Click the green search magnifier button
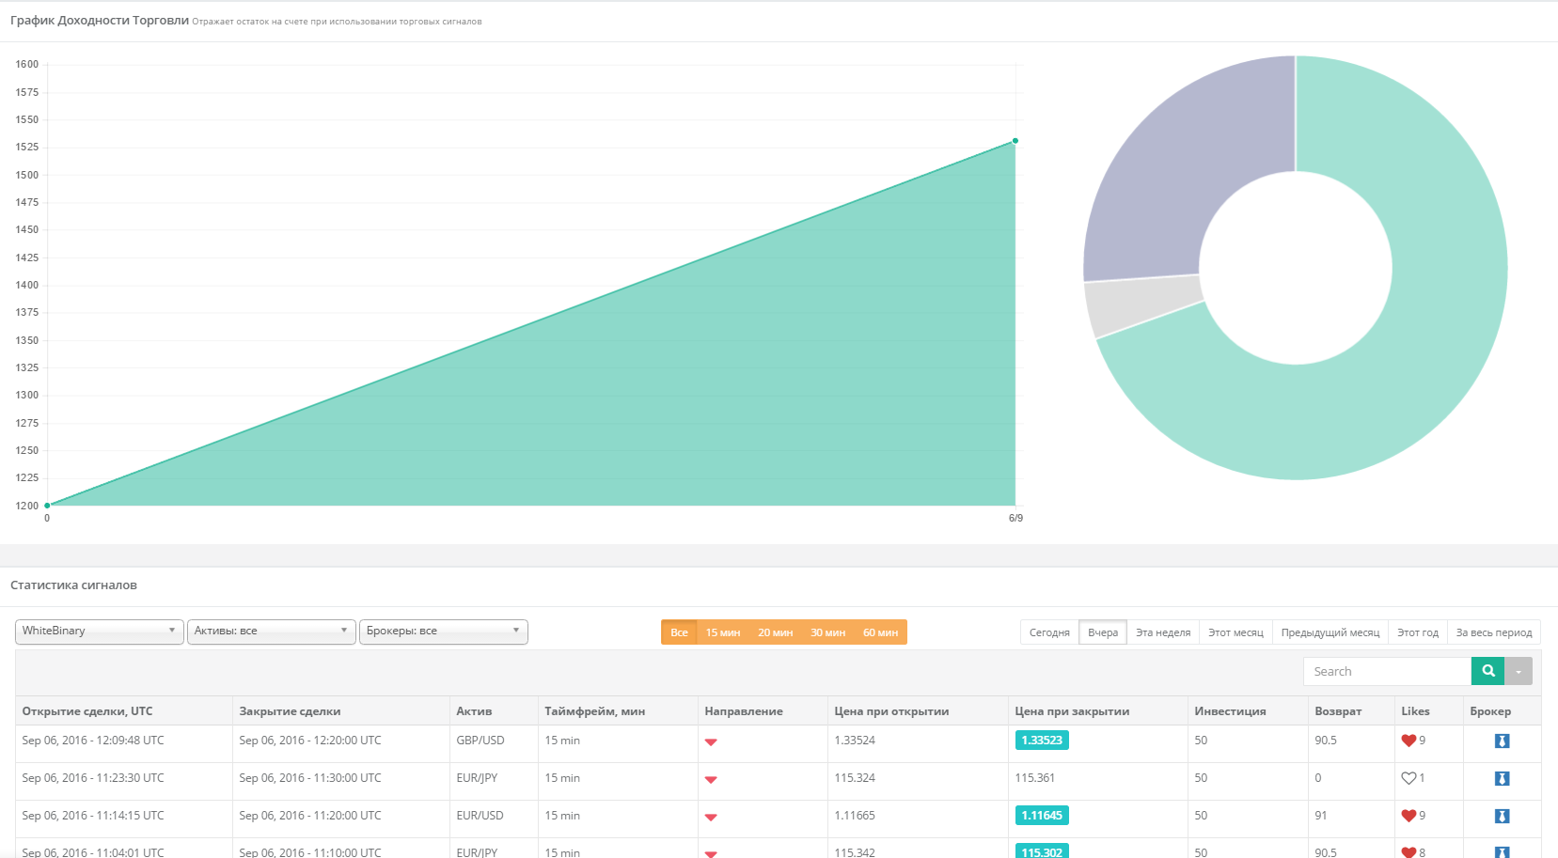This screenshot has width=1558, height=858. click(1487, 671)
